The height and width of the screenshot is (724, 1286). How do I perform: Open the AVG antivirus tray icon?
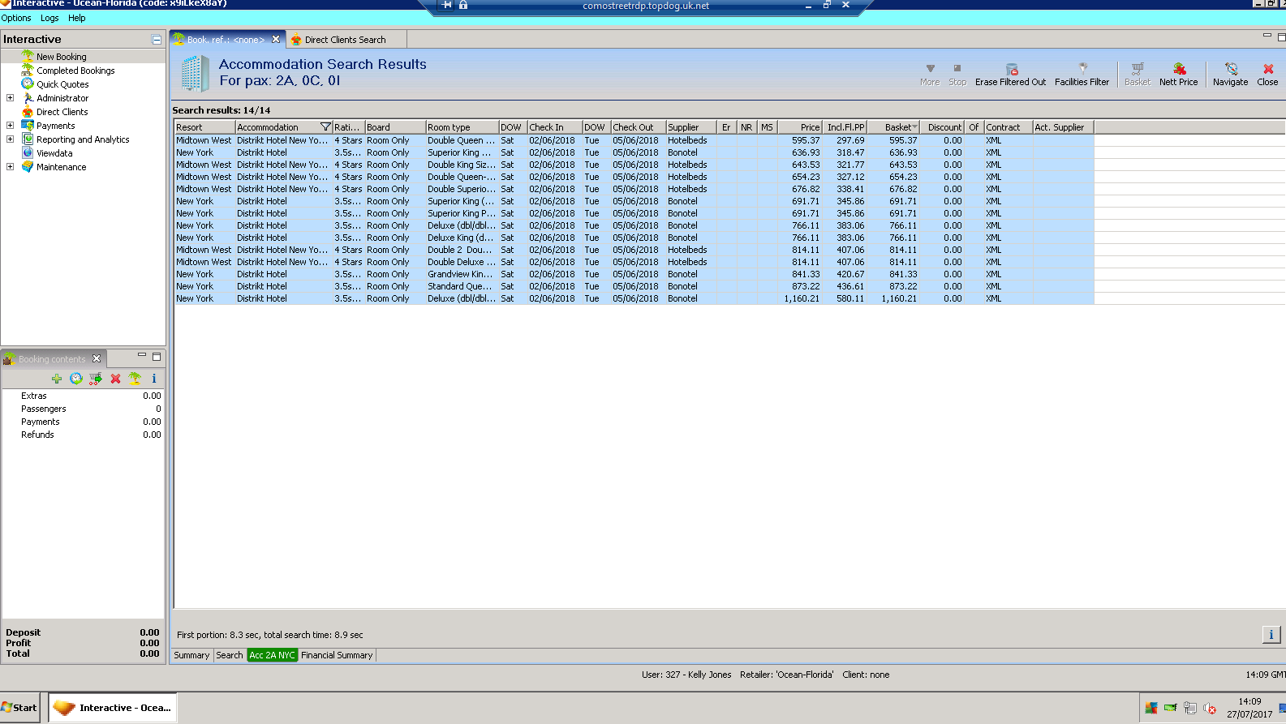[1151, 708]
